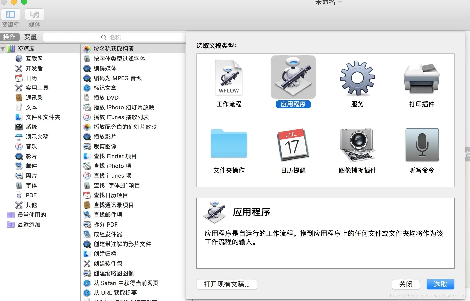Select the 应用程序 document type icon
Screen dimensions: 470x301
click(293, 77)
